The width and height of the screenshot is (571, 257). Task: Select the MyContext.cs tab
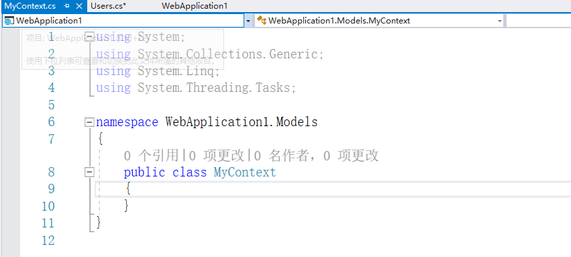(x=30, y=6)
